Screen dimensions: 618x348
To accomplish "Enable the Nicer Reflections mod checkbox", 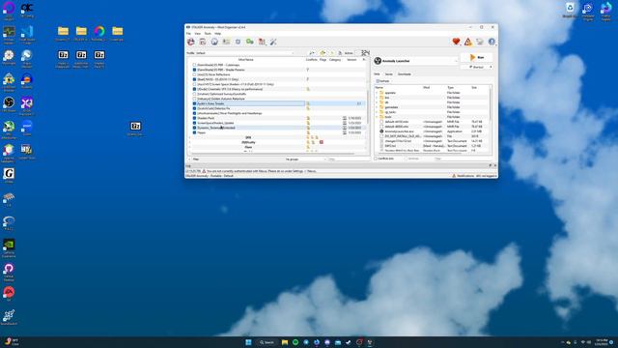I will click(194, 74).
